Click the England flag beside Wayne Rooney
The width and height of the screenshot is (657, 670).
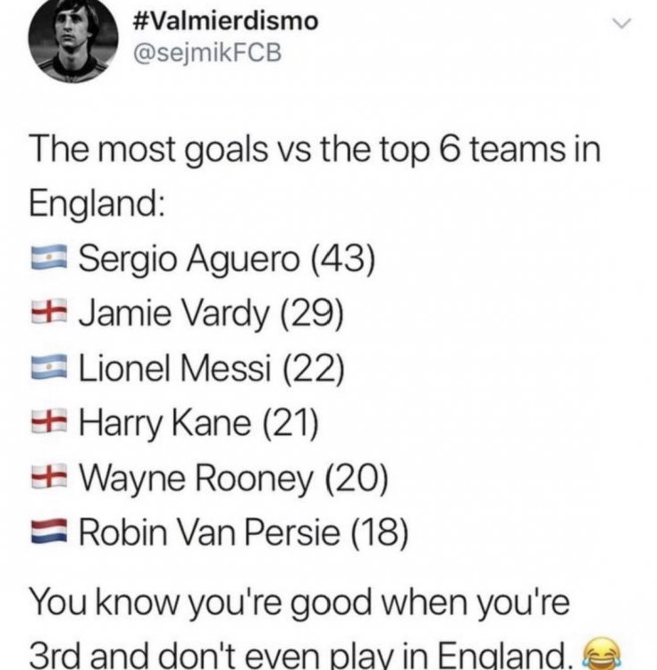pyautogui.click(x=49, y=477)
